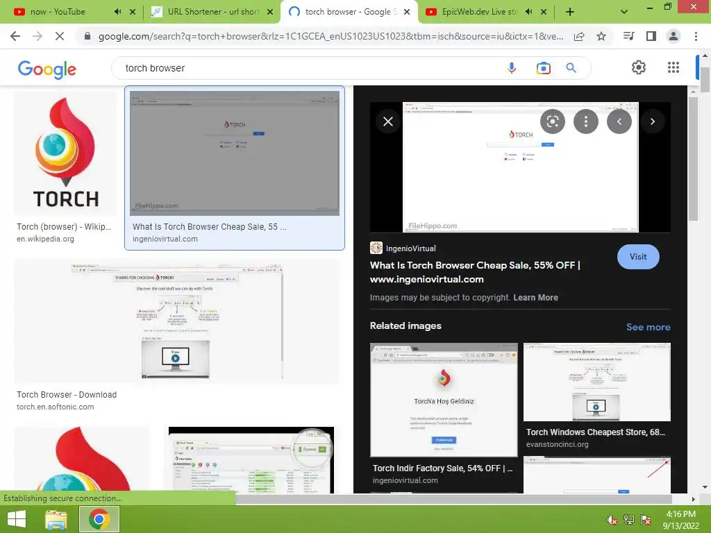Open File Explorer from taskbar
This screenshot has width=711, height=533.
[56, 519]
